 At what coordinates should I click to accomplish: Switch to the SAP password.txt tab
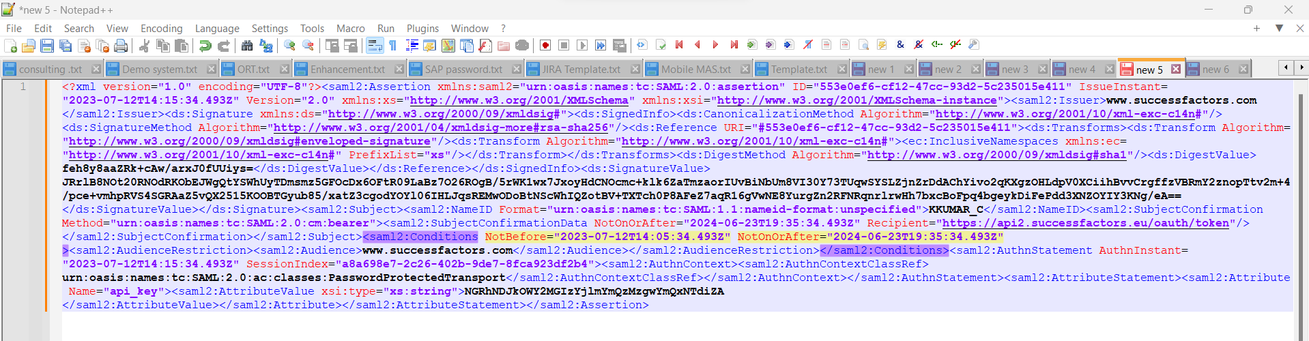463,69
